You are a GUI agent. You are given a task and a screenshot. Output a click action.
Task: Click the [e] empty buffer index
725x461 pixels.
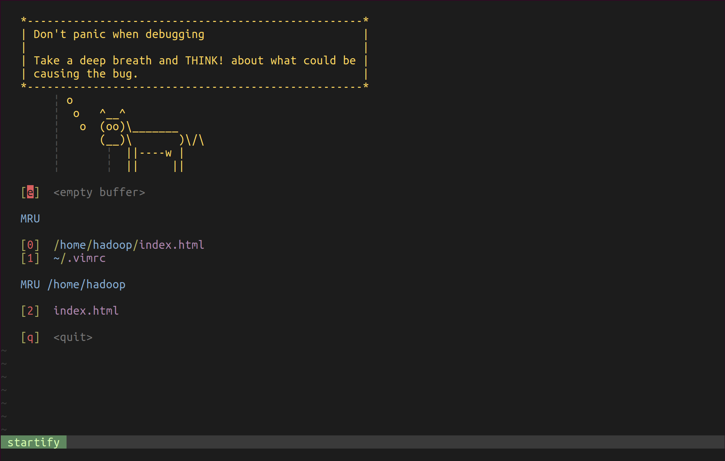pyautogui.click(x=30, y=192)
